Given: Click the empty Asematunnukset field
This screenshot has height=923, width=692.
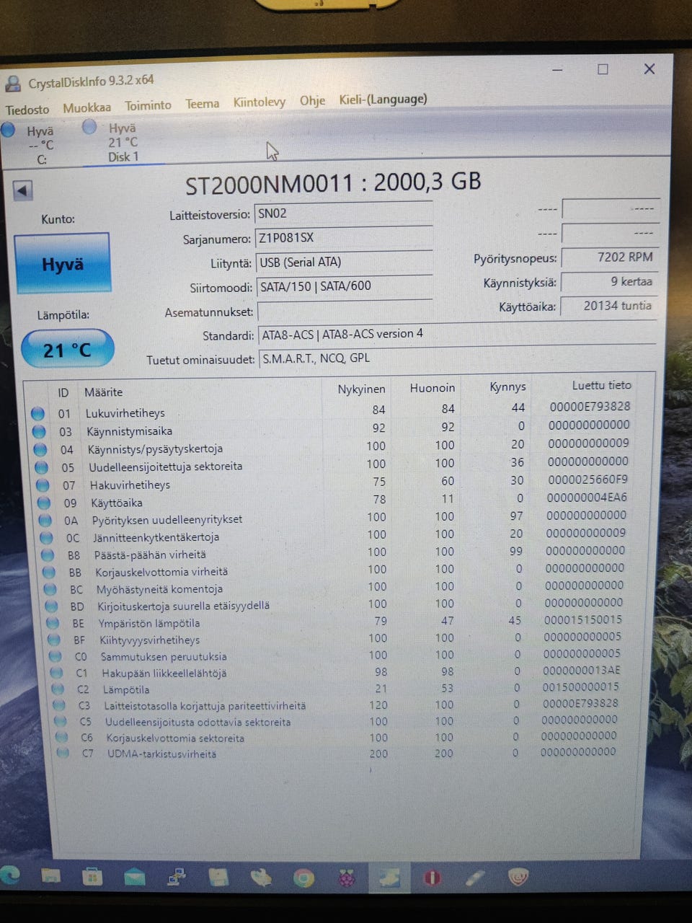Looking at the screenshot, I should click(x=345, y=312).
